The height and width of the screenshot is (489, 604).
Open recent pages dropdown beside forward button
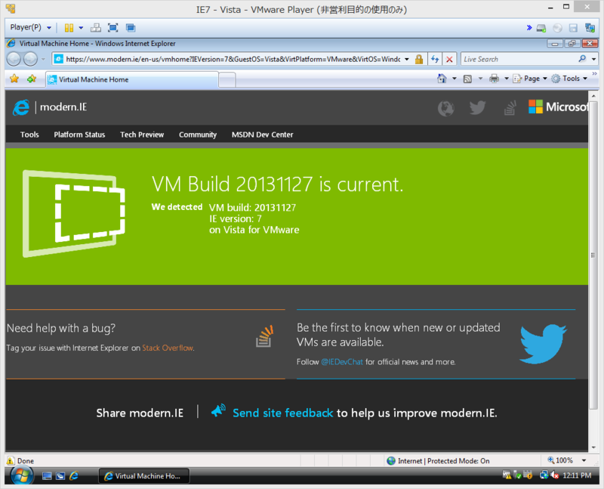(43, 59)
